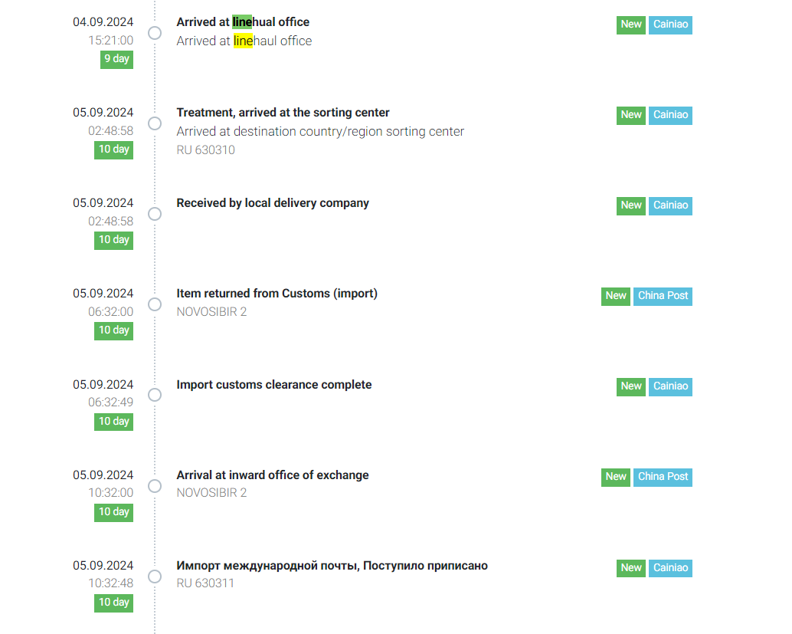792x634 pixels.
Task: Select timeline marker for Arrival at inward office
Action: 155,485
